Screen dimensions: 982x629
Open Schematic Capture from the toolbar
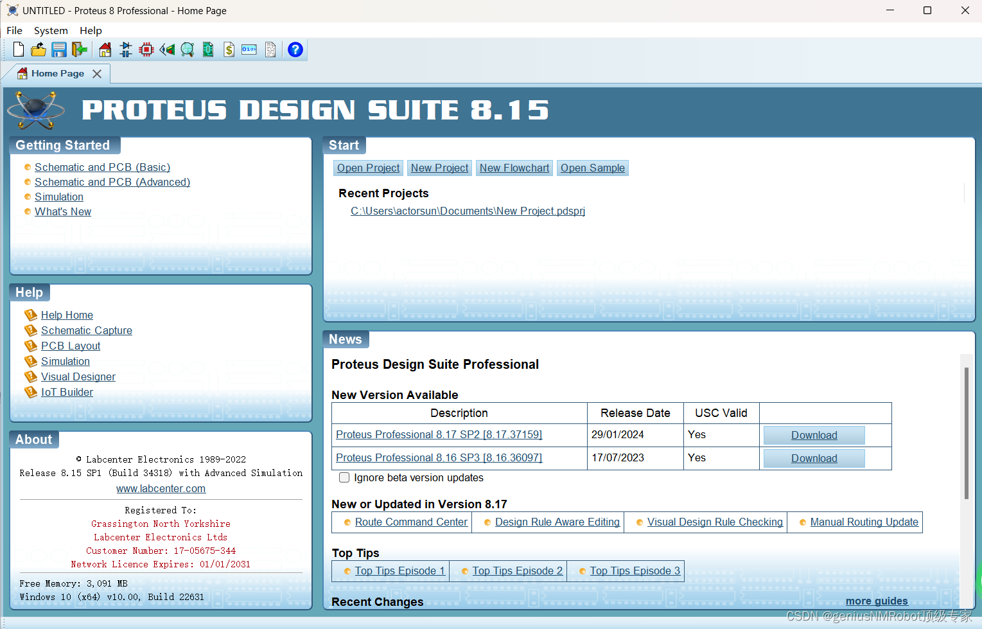coord(126,49)
